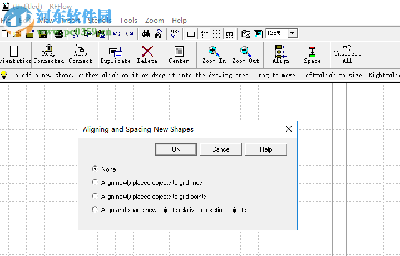Click the Copy toolbar icon
The height and width of the screenshot is (256, 400).
[88, 34]
